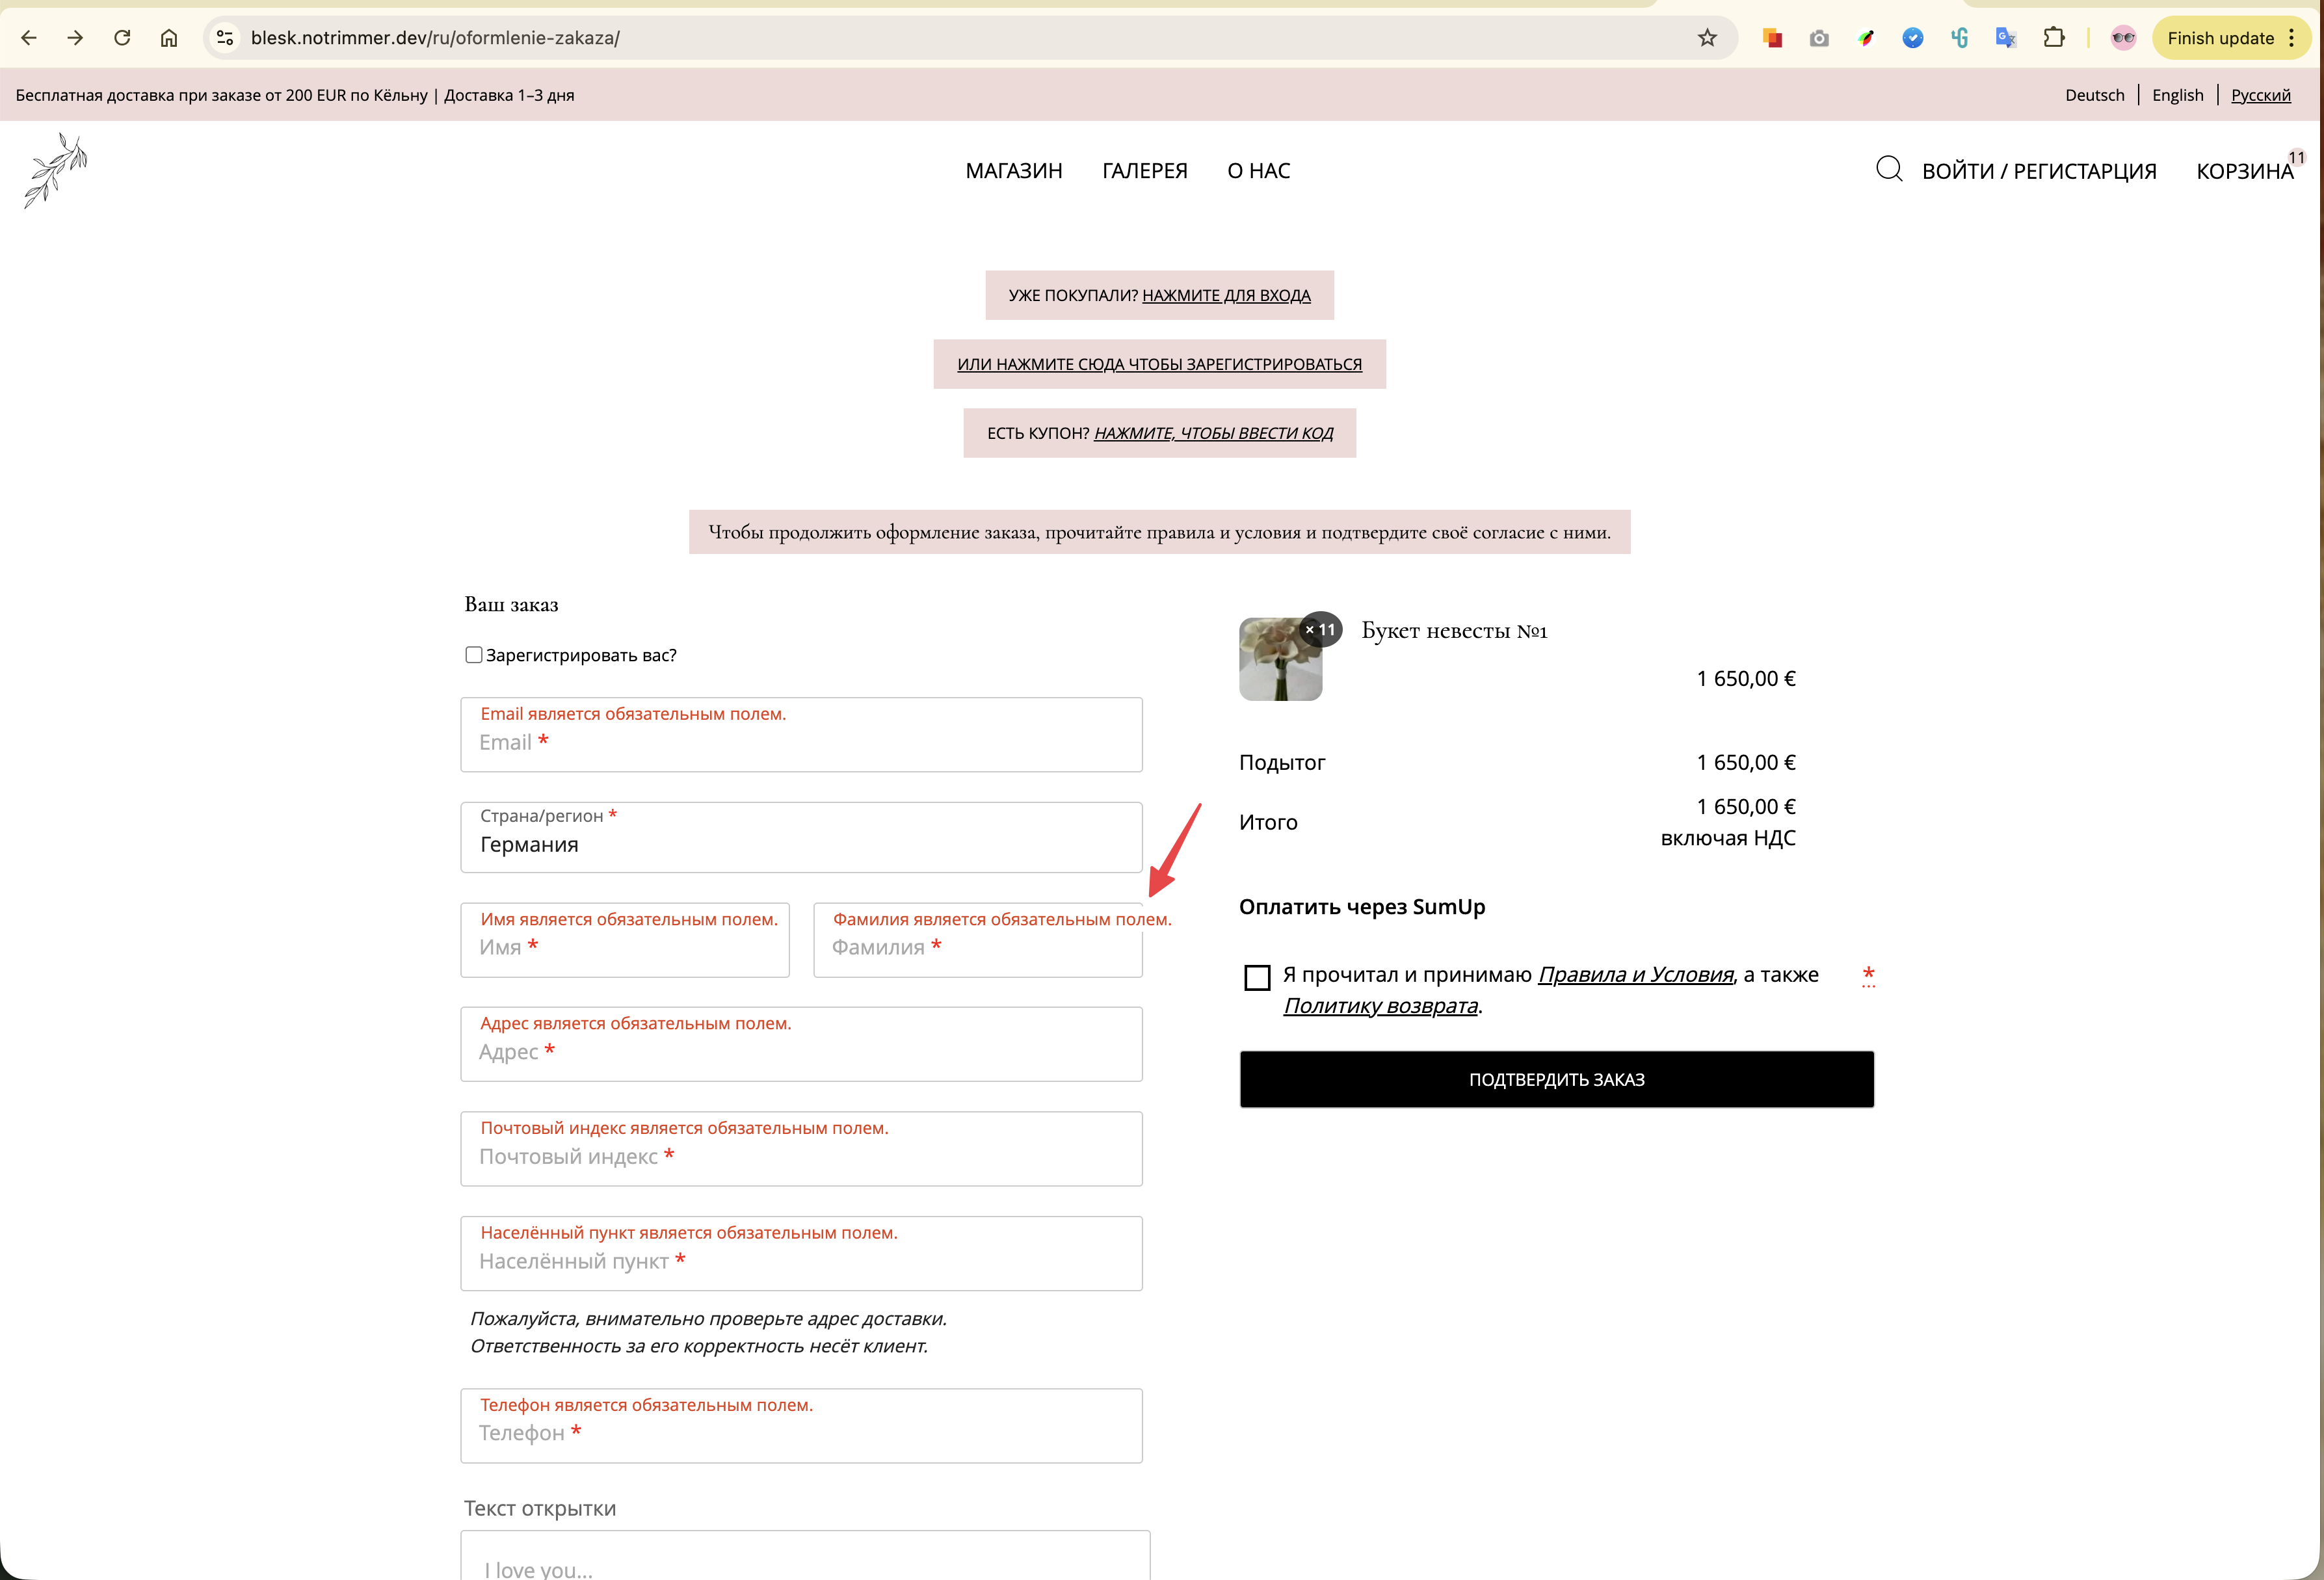Check the 'Зарегистрировать вас?' checkbox
The height and width of the screenshot is (1580, 2324).
[474, 655]
